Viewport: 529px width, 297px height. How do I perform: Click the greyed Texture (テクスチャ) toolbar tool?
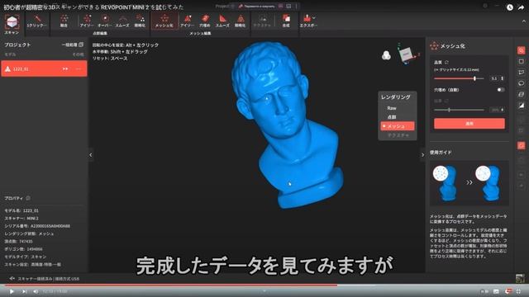262,21
